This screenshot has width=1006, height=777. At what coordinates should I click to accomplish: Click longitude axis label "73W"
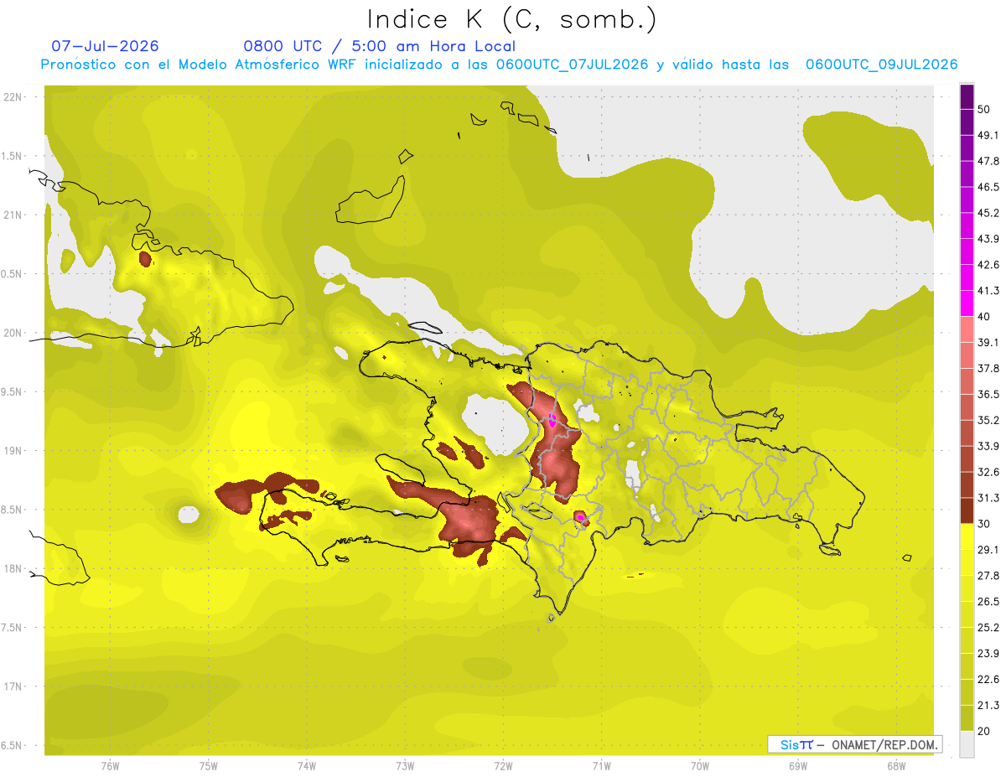405,766
